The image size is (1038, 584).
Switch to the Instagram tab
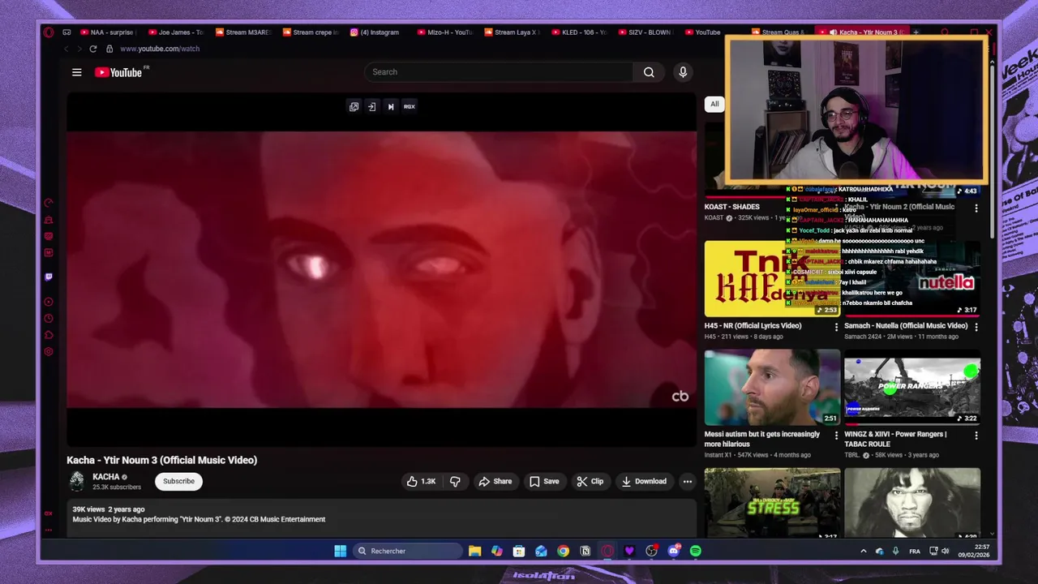pos(375,32)
